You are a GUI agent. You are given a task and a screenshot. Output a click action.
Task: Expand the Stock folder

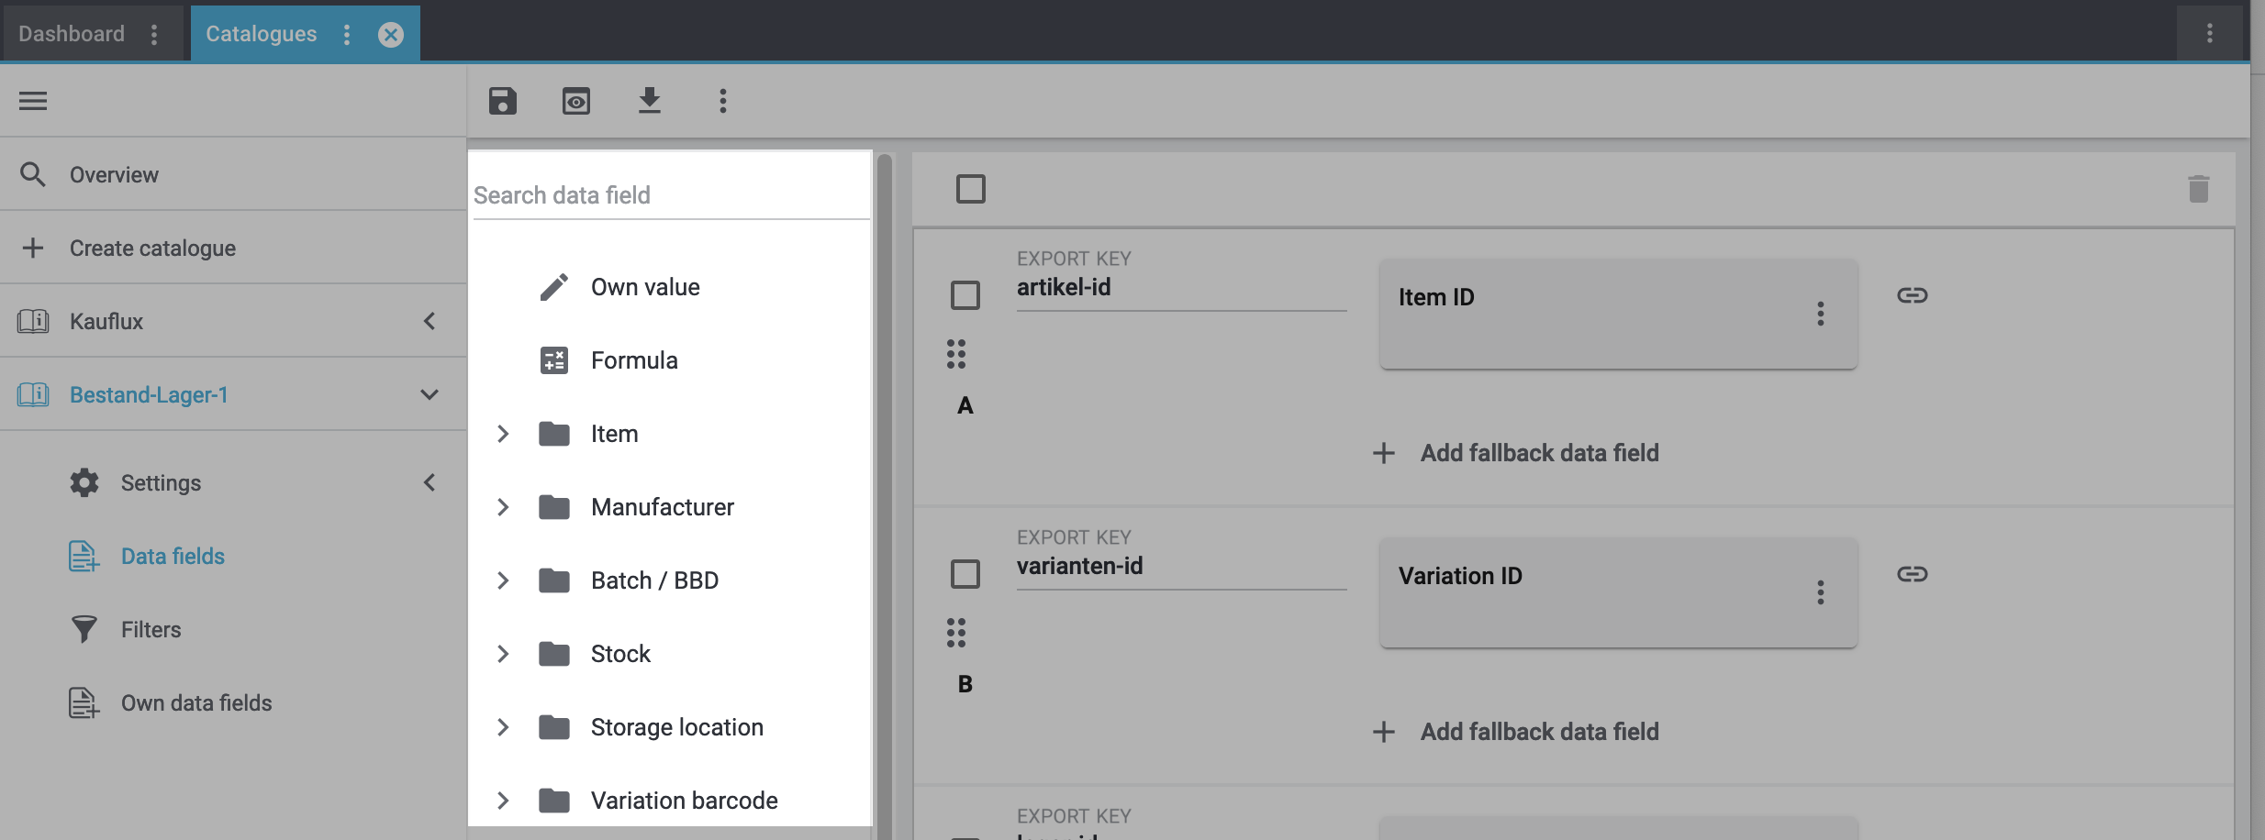click(503, 654)
